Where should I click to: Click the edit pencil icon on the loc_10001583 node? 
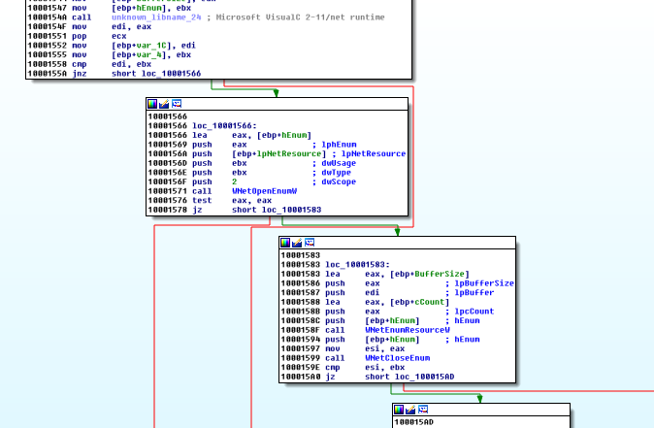[x=297, y=242]
